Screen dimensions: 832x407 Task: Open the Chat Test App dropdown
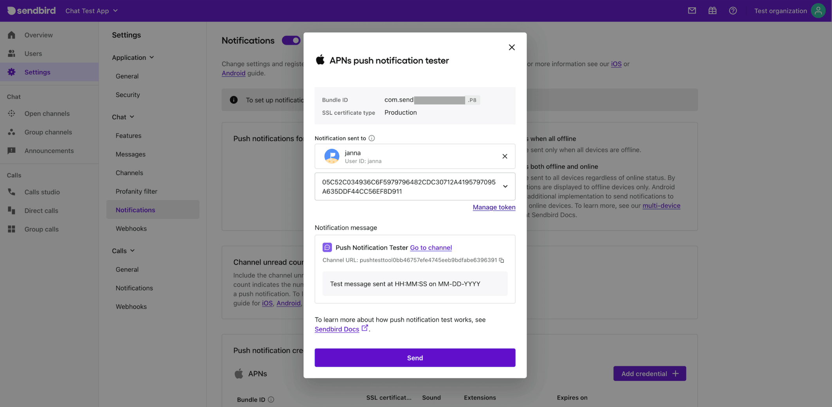[92, 11]
